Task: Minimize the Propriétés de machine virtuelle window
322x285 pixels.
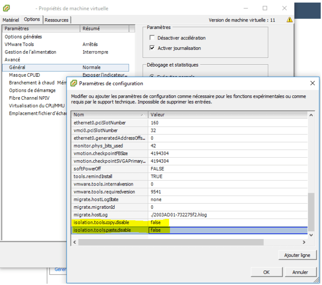Action: click(245, 8)
